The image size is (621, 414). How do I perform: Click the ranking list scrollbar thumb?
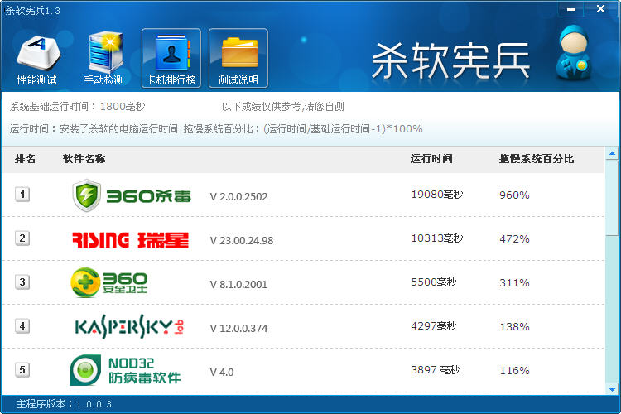click(x=612, y=198)
